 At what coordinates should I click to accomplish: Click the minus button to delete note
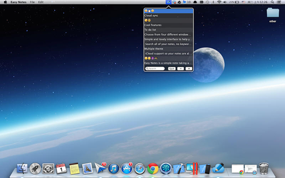pyautogui.click(x=180, y=69)
